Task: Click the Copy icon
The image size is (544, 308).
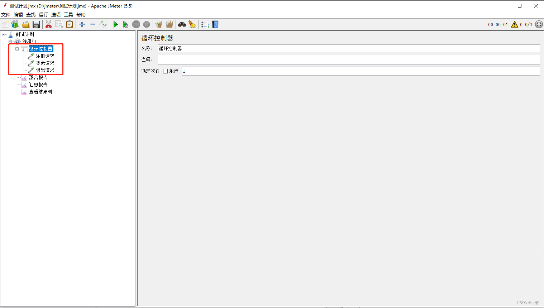Action: (59, 24)
